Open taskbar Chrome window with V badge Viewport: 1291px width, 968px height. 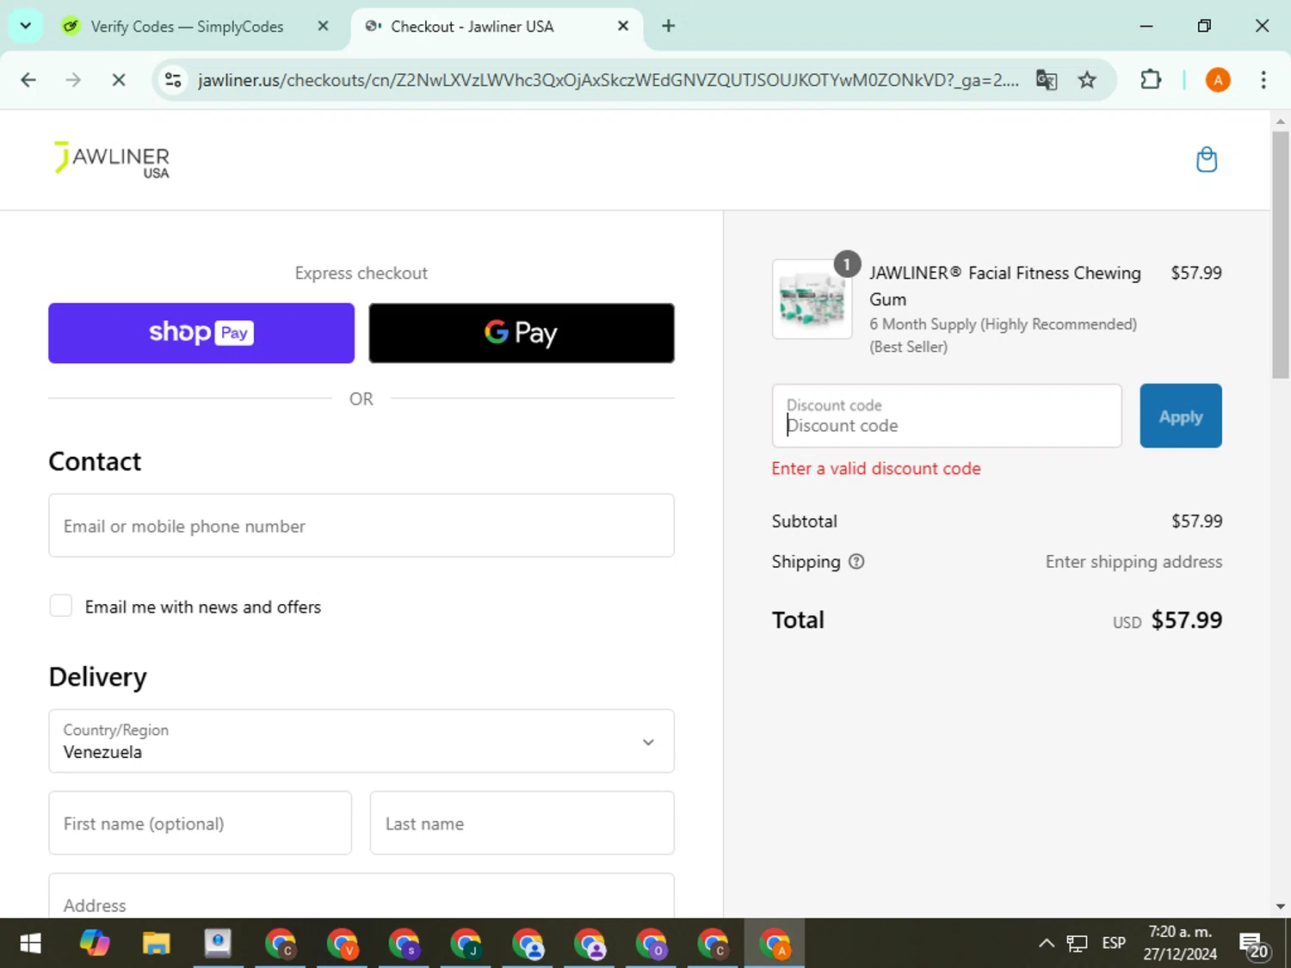click(342, 944)
